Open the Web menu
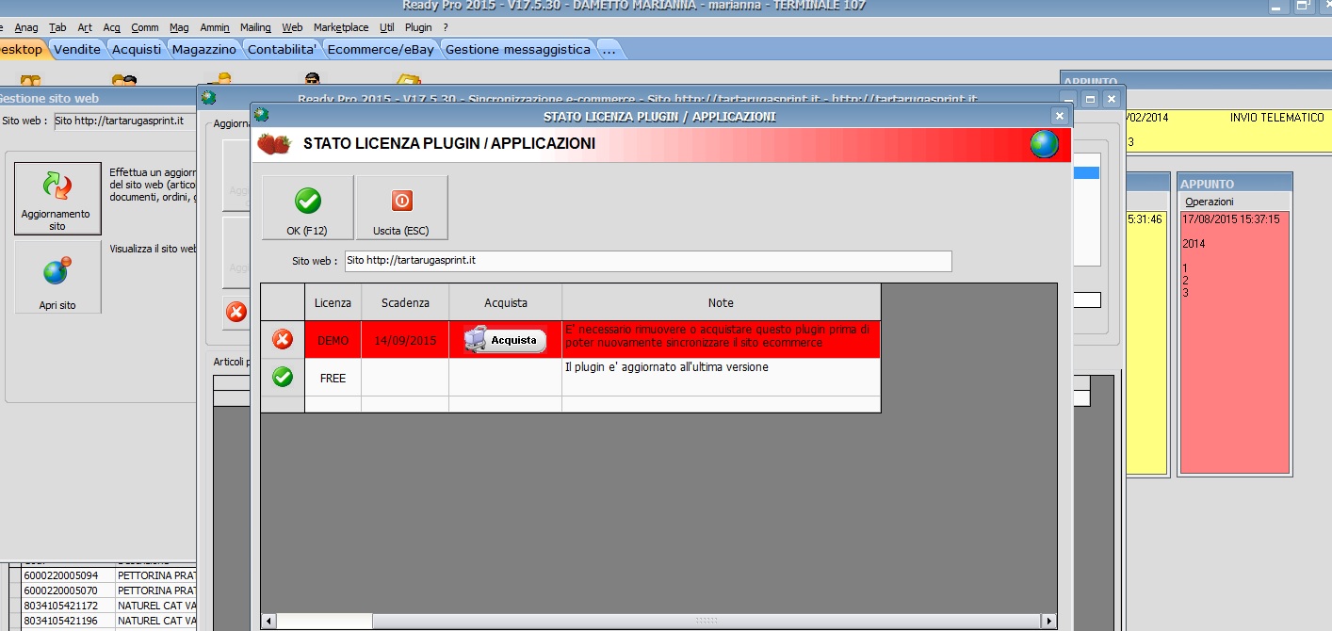 point(292,27)
